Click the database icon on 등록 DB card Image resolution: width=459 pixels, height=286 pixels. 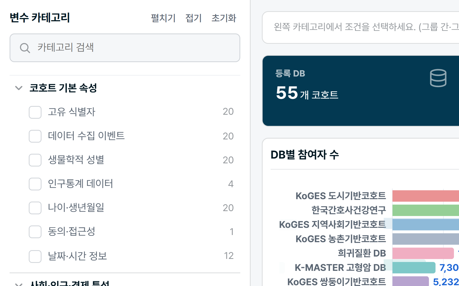tap(438, 78)
